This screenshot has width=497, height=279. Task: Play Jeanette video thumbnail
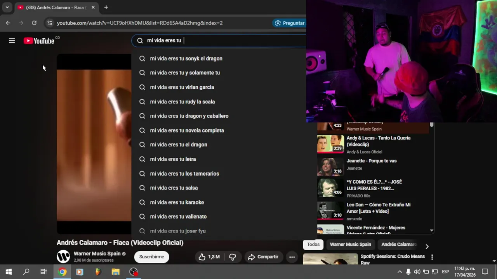tap(330, 167)
